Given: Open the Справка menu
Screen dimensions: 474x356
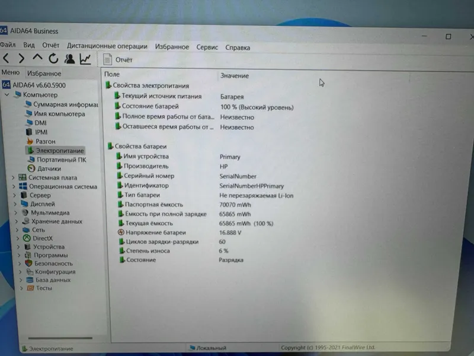Looking at the screenshot, I should point(238,47).
